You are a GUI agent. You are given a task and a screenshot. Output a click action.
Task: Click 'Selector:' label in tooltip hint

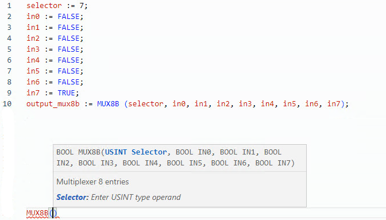click(72, 198)
